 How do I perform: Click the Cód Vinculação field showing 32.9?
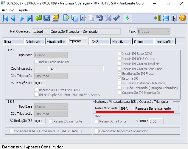(77, 69)
